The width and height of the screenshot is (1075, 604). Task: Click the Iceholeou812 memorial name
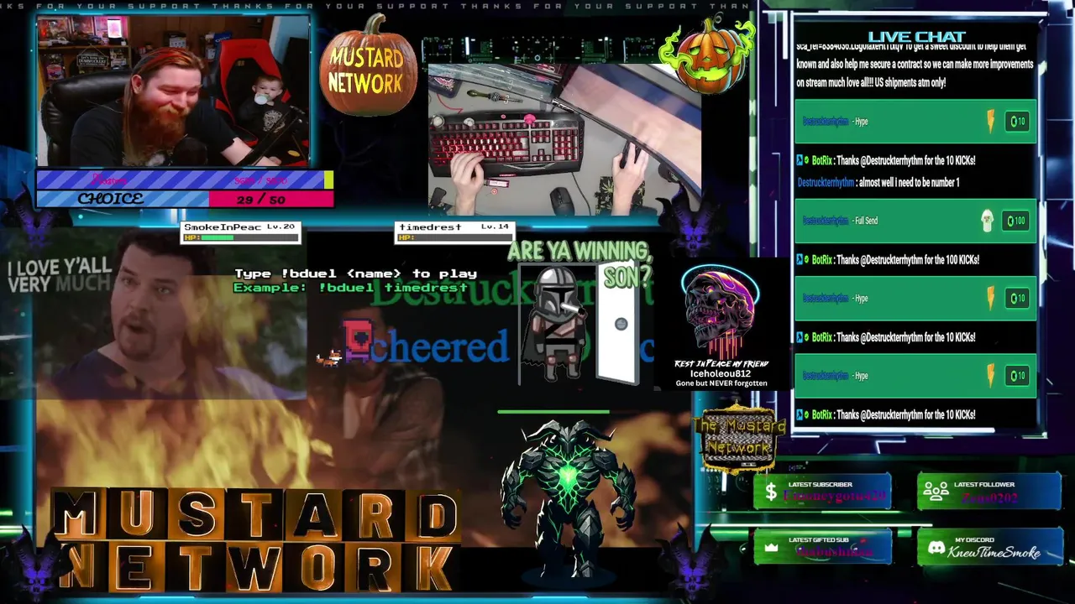point(721,373)
